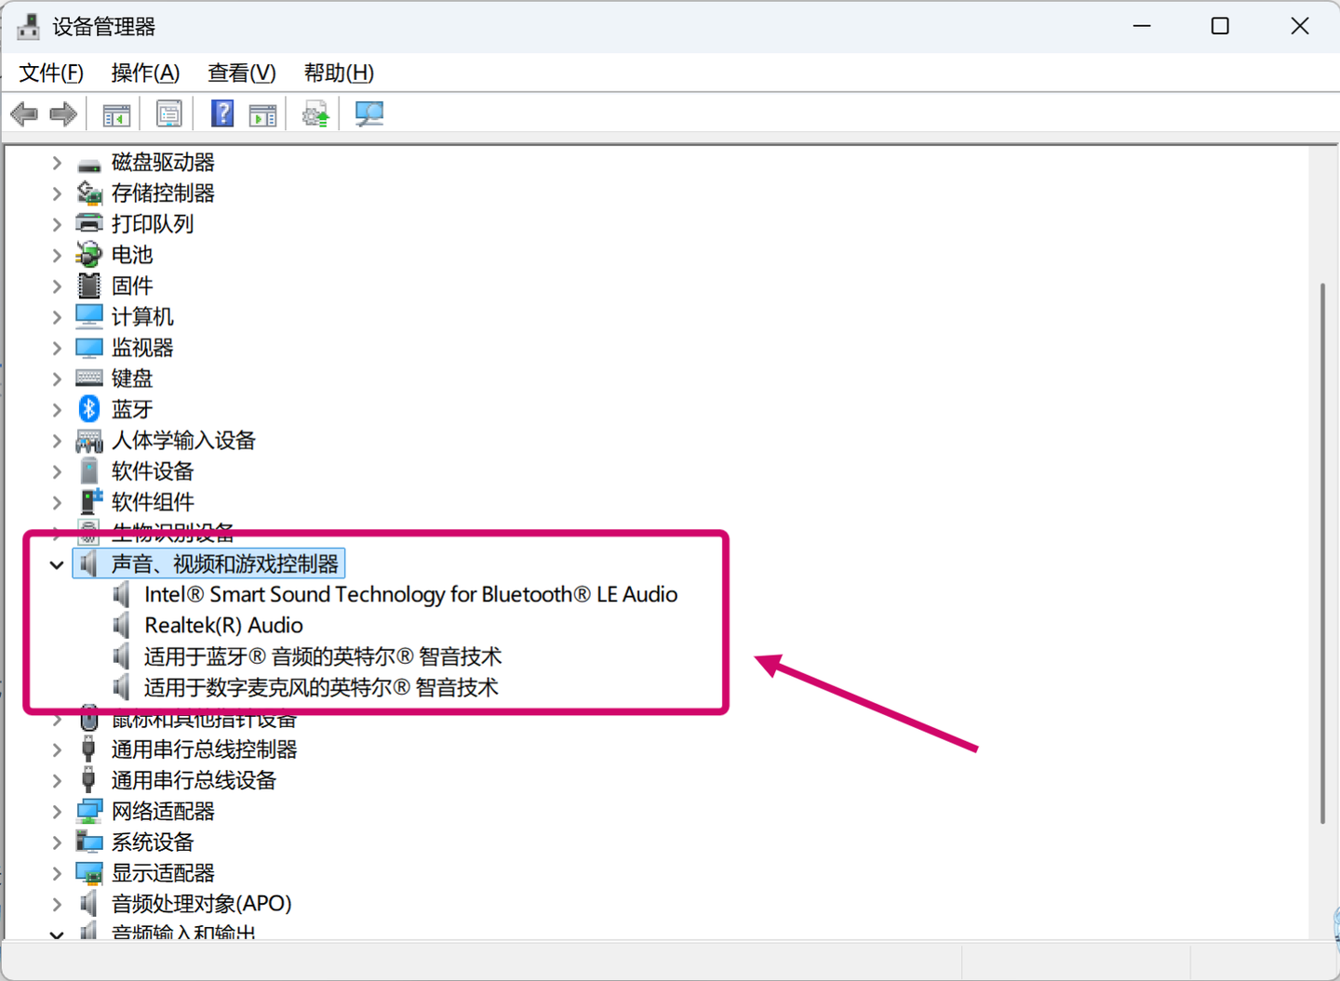The height and width of the screenshot is (981, 1340).
Task: Open the 文件(F) menu
Action: point(51,73)
